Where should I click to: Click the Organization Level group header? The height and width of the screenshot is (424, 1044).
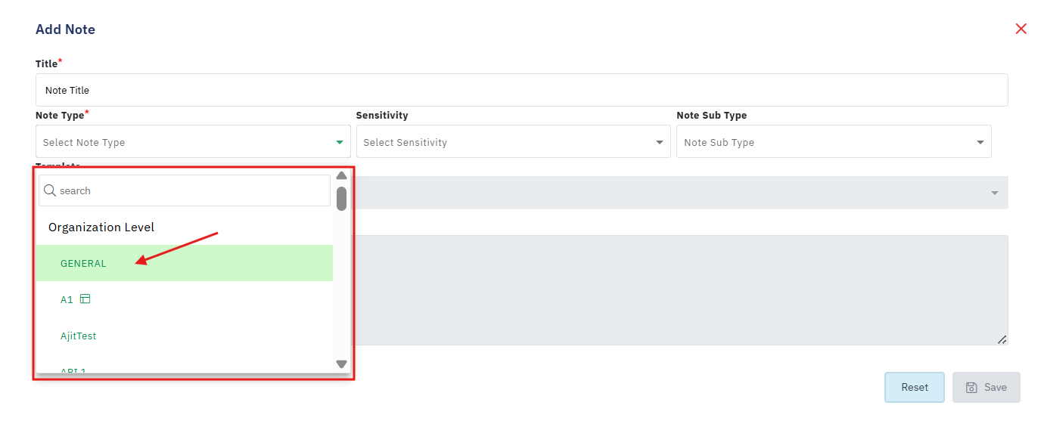pos(101,227)
